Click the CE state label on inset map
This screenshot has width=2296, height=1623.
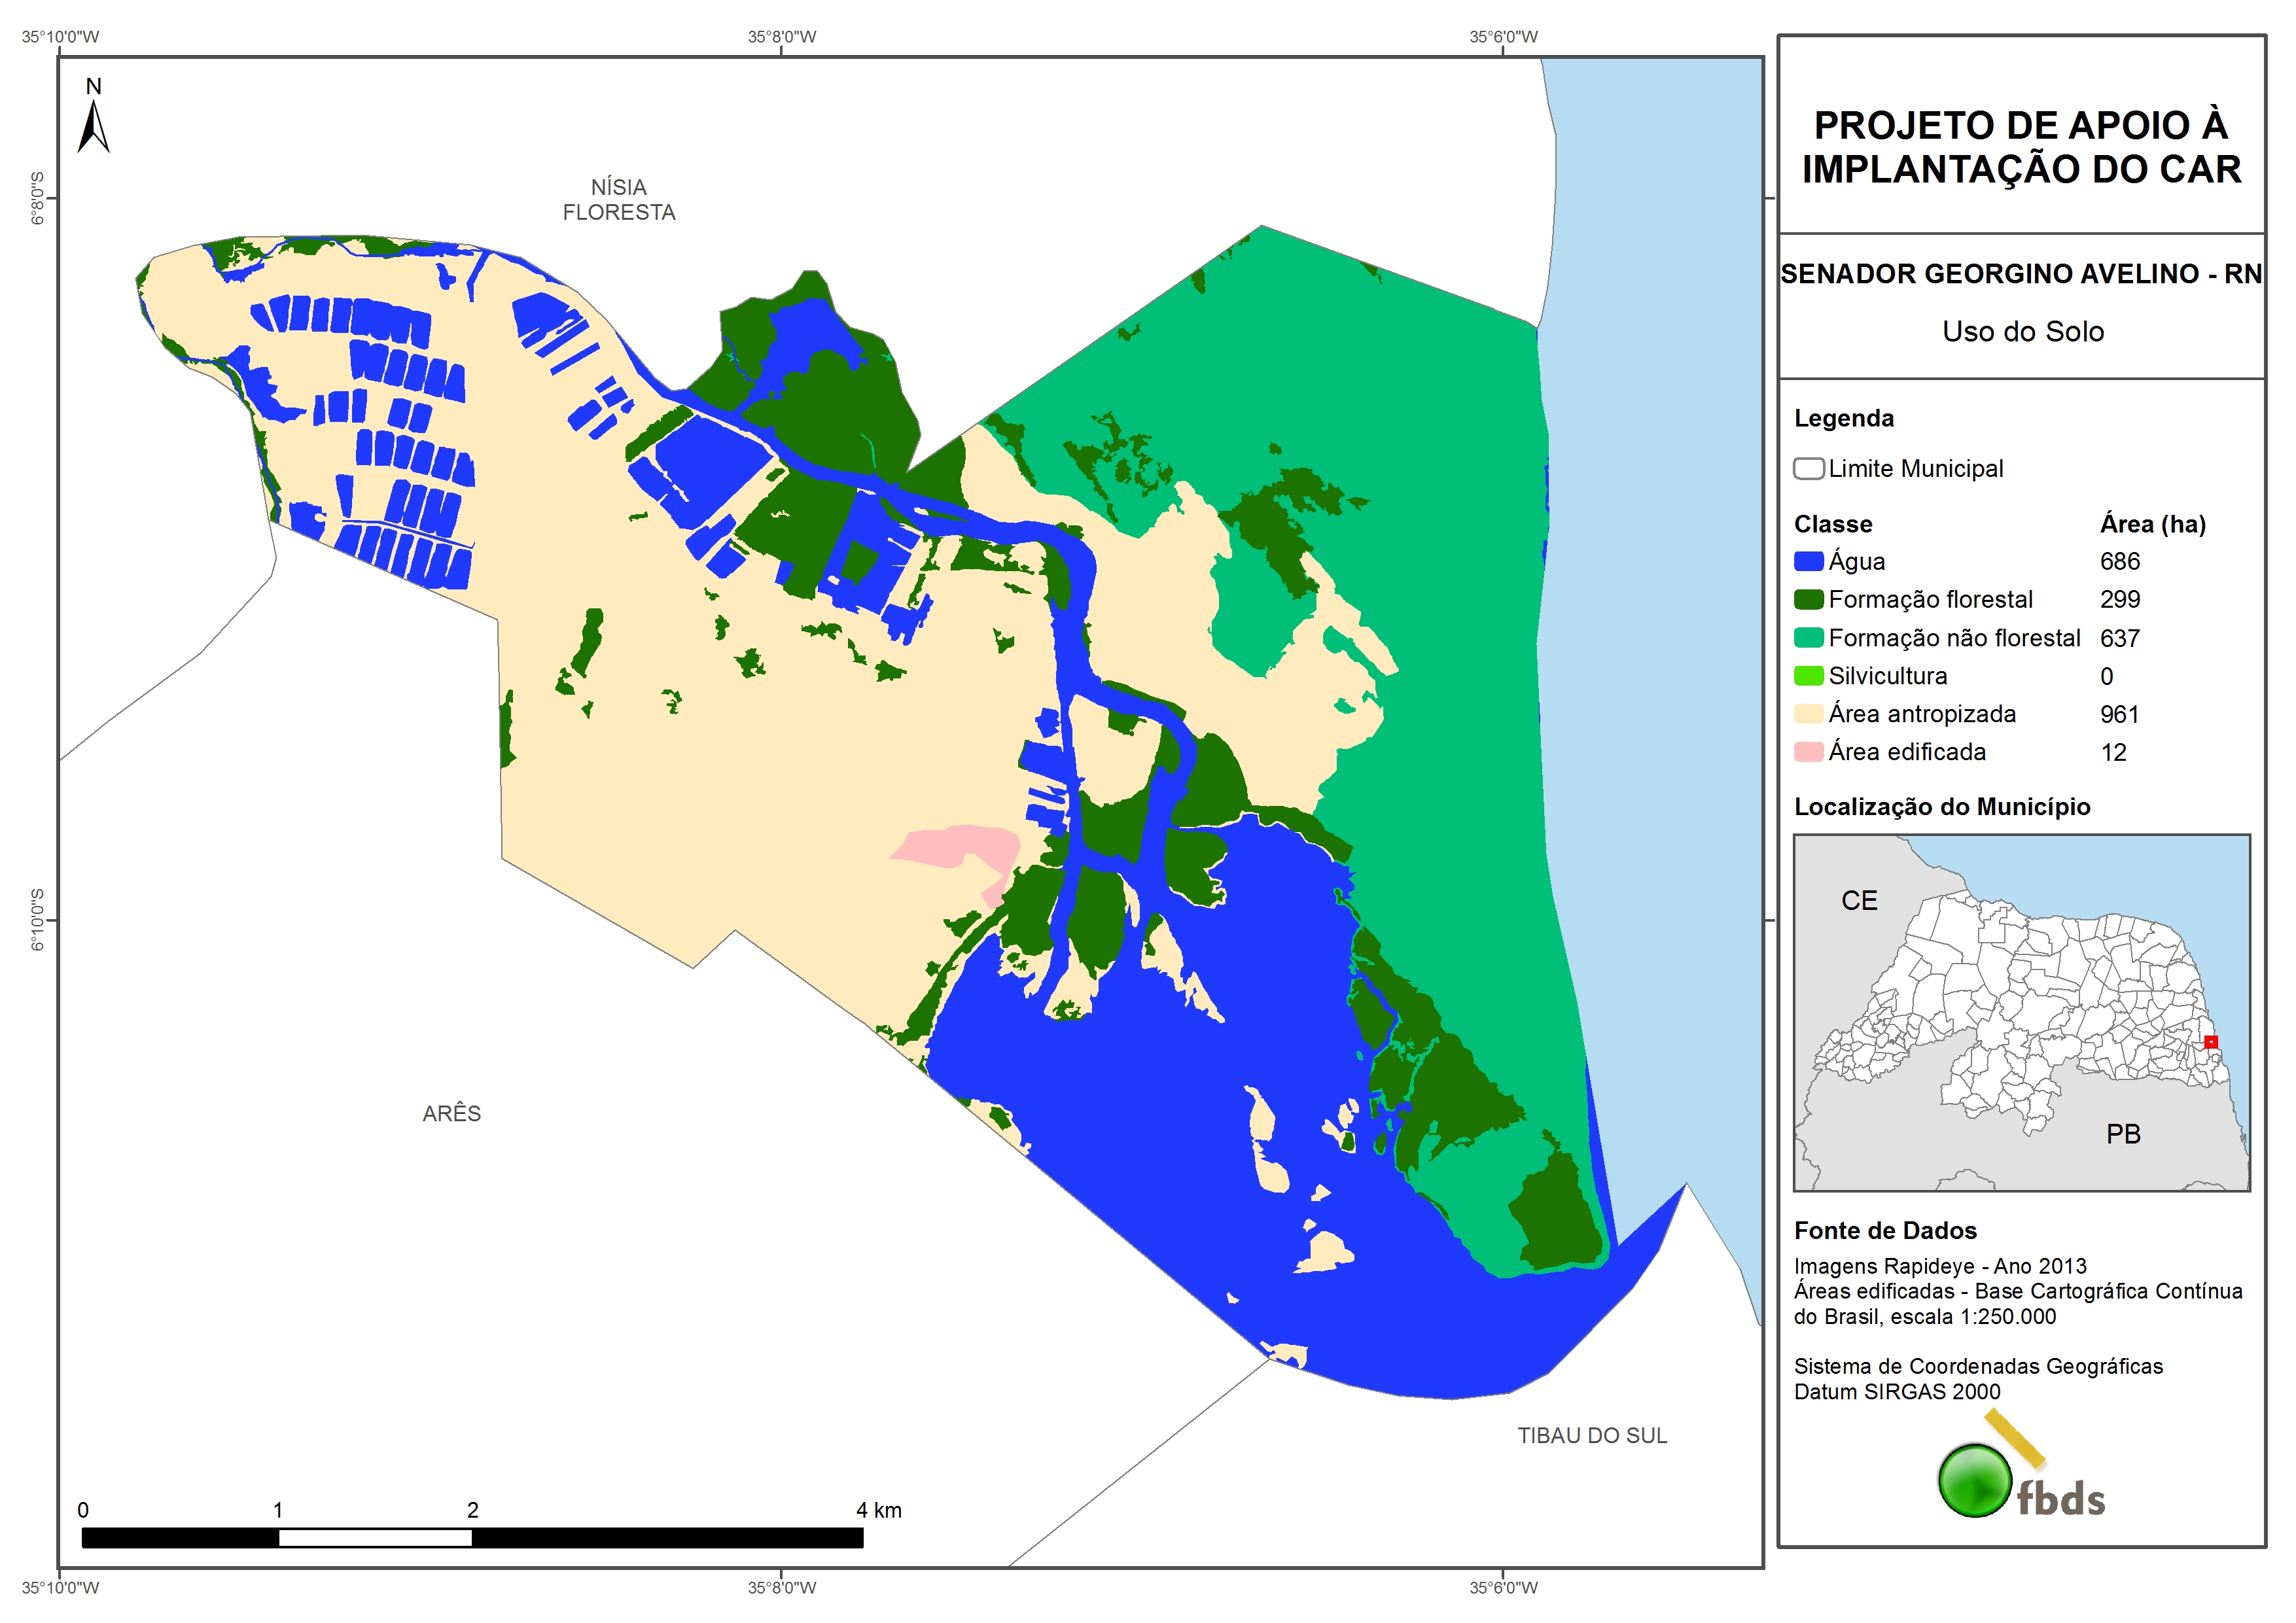1859,901
